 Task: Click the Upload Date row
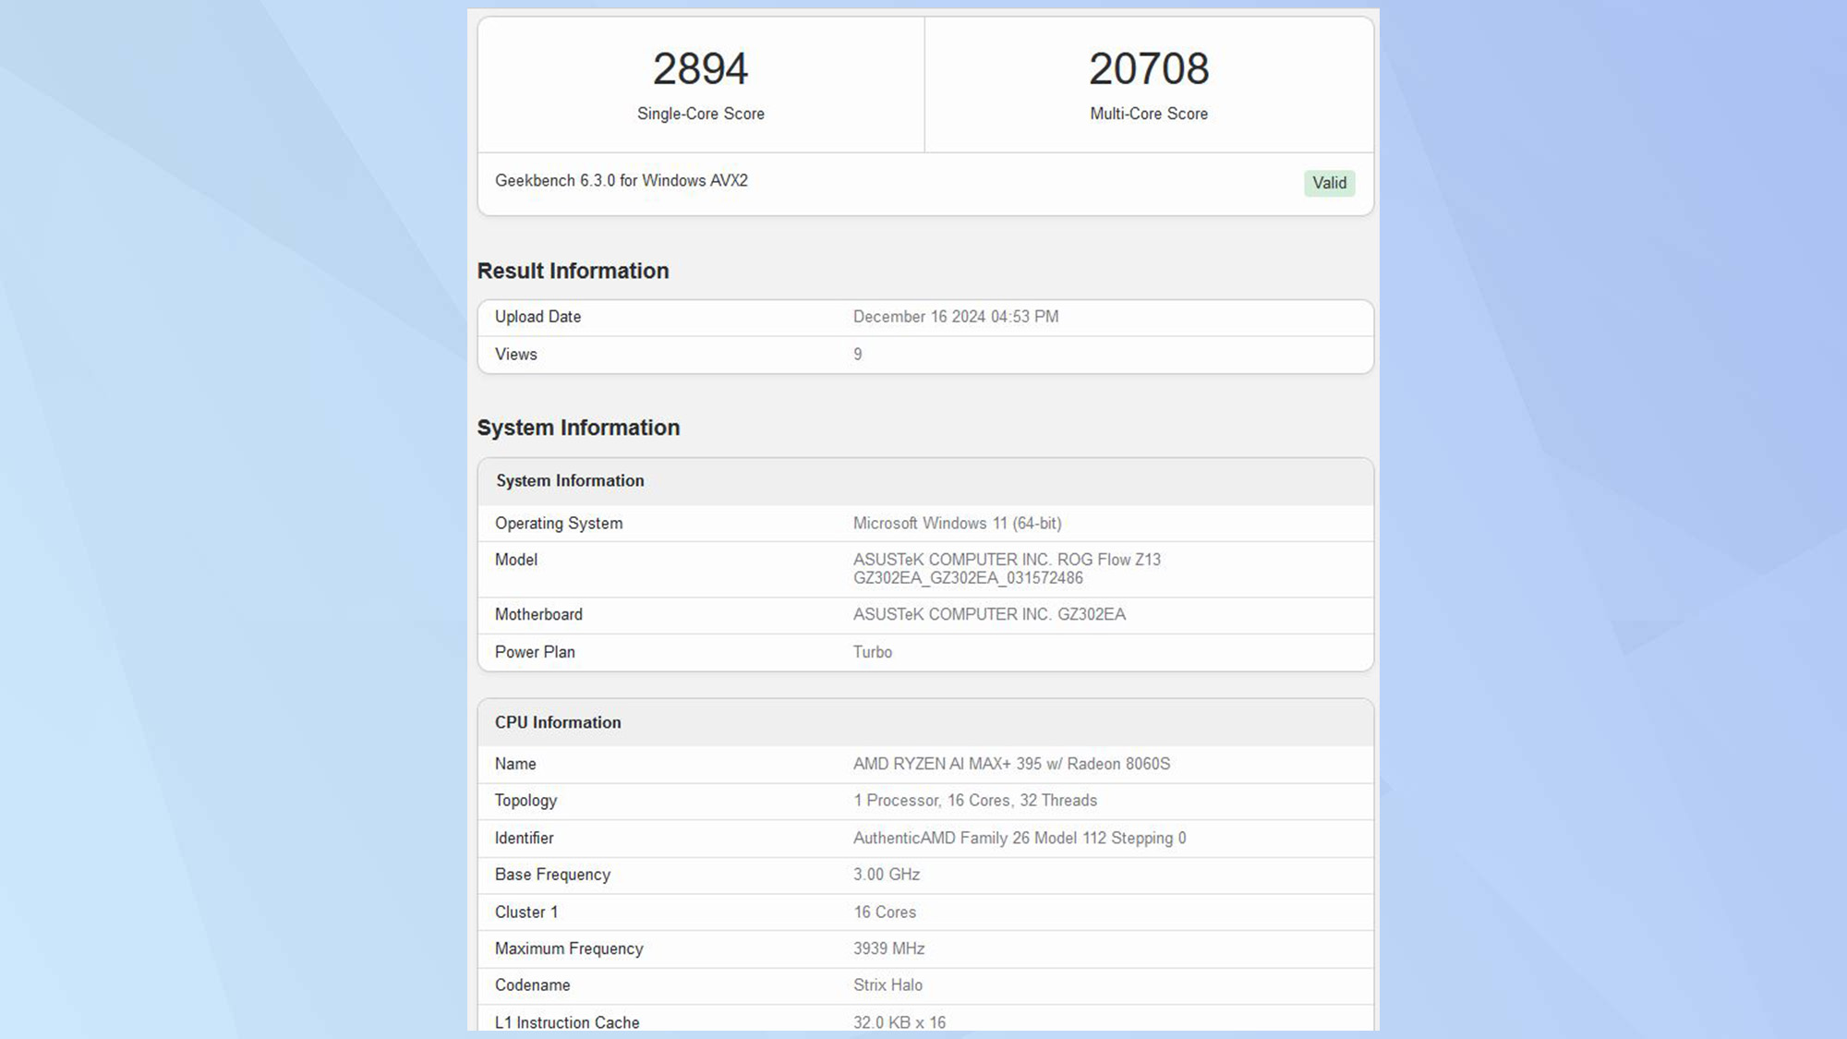click(x=537, y=317)
